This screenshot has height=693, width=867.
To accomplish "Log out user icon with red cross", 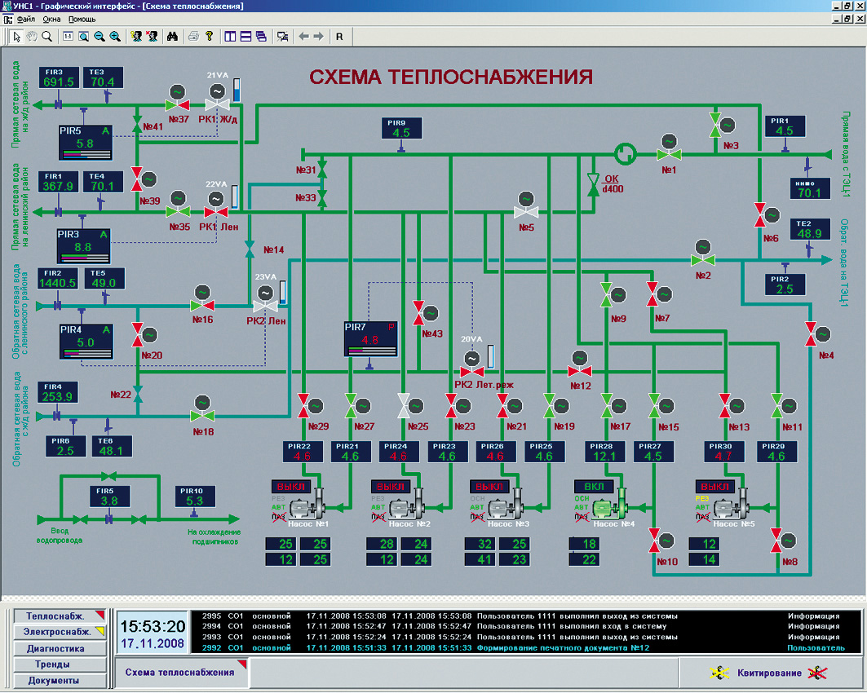I will point(152,37).
